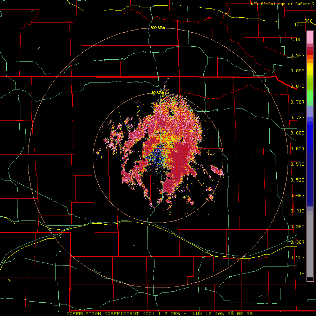Select the 0.360 scale value

tap(297, 227)
